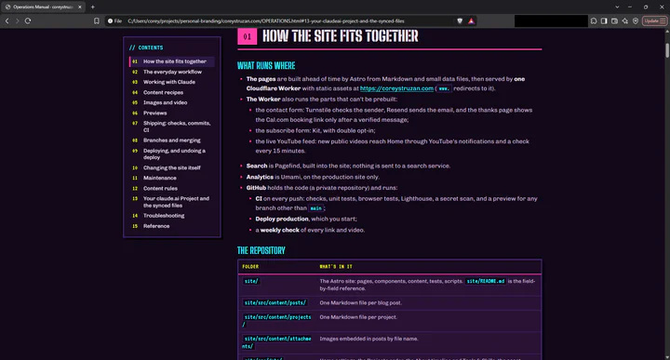This screenshot has height=360, width=670.
Task: Go to 'Branches and merging' section
Action: pos(172,140)
